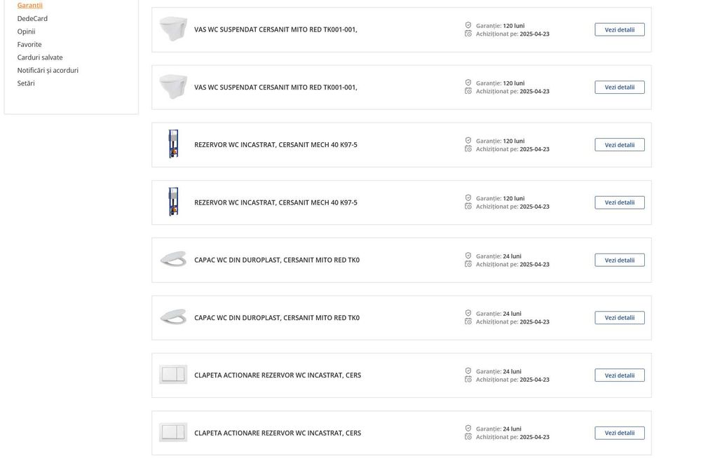Image resolution: width=701 pixels, height=458 pixels.
Task: Click purchase date calendar icon on second CAPAC WC row
Action: pos(468,321)
